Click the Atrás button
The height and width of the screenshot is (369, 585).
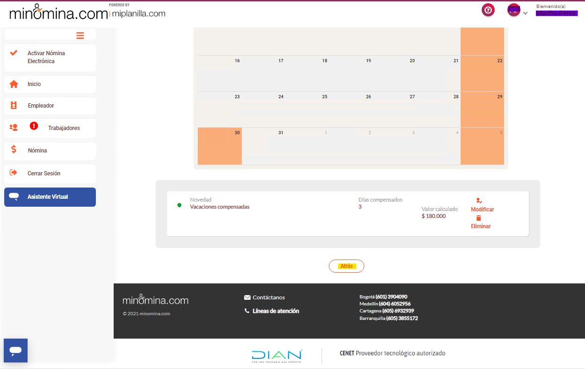coord(347,266)
